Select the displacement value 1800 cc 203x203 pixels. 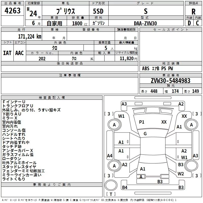point(80,23)
